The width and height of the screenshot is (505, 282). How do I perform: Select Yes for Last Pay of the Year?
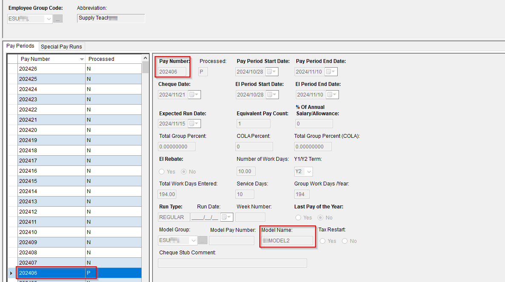point(298,218)
